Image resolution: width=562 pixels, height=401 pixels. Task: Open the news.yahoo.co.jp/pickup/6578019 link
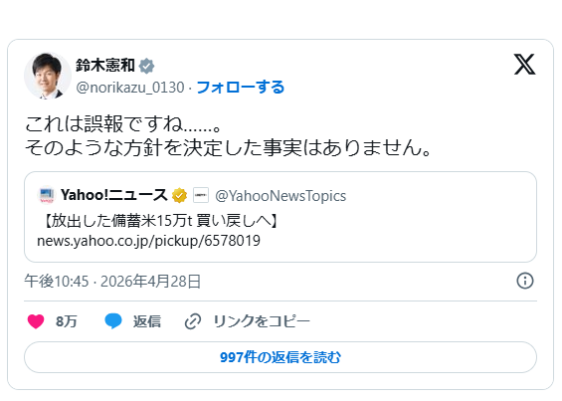tap(149, 241)
